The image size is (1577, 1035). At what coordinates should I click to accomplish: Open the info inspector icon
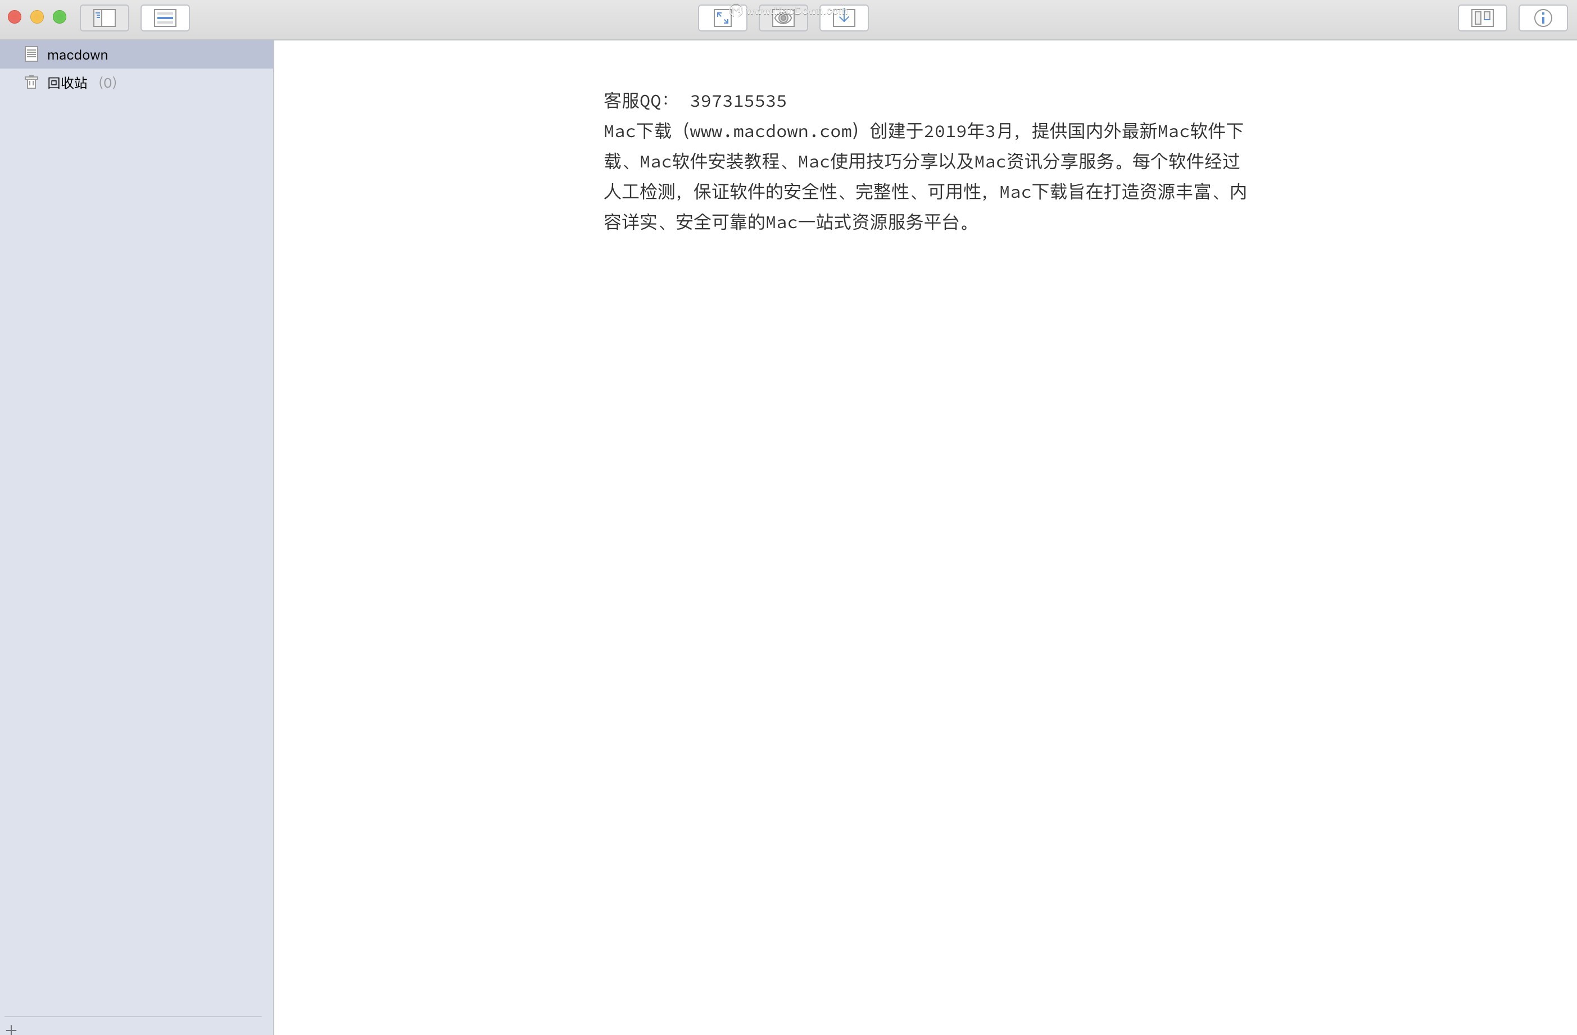1543,18
